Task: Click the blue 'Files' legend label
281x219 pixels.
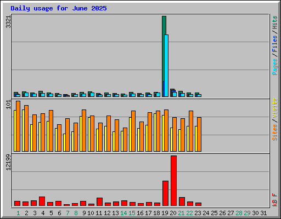Action: click(x=275, y=44)
